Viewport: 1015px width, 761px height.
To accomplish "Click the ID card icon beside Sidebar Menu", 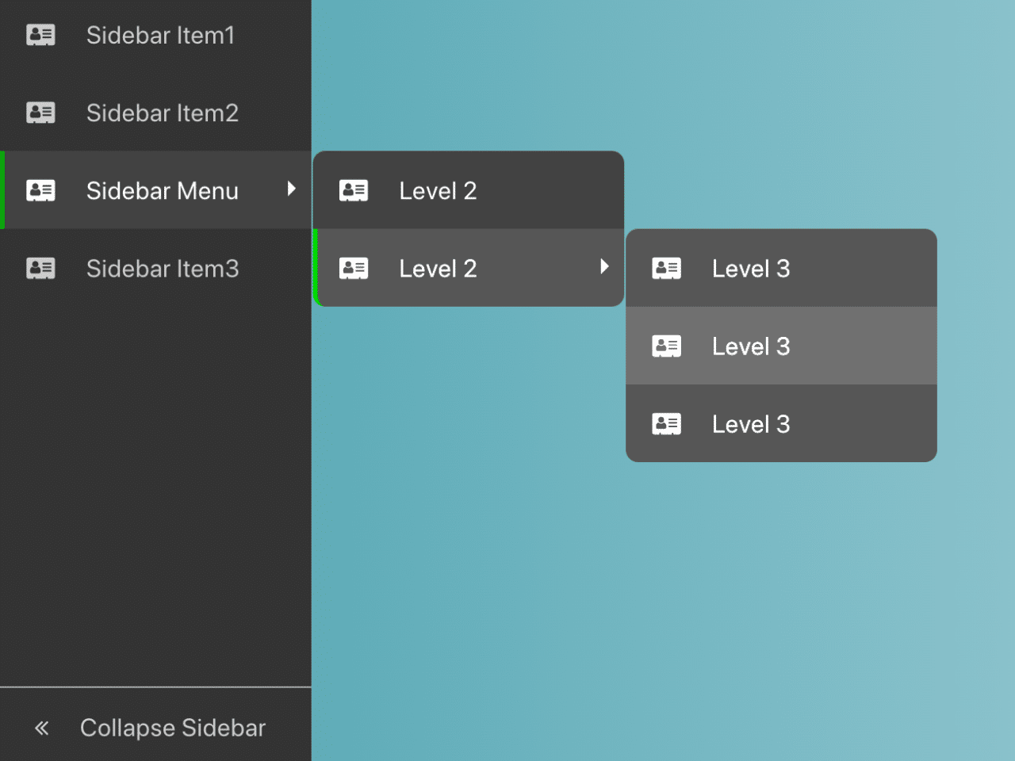I will 40,190.
